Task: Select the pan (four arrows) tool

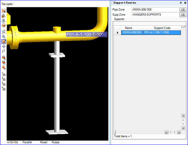Action: point(4,46)
